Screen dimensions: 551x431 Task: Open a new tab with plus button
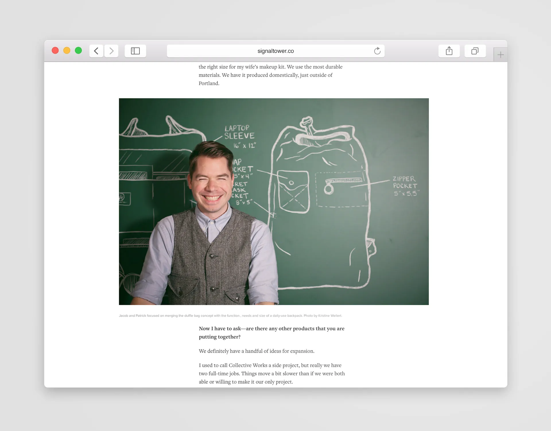pyautogui.click(x=500, y=55)
